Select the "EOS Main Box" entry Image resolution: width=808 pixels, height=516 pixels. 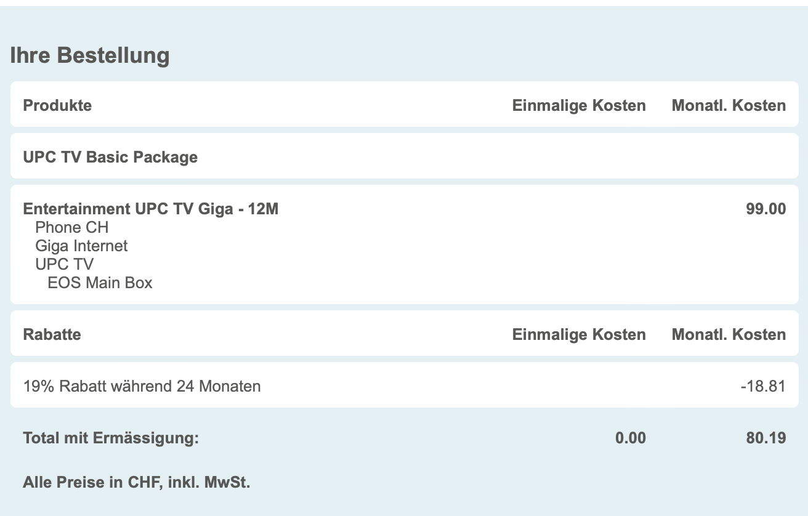pyautogui.click(x=100, y=283)
